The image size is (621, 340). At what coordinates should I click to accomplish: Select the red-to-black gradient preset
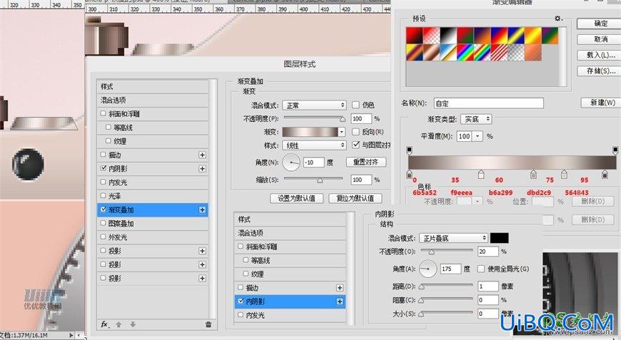pos(414,36)
